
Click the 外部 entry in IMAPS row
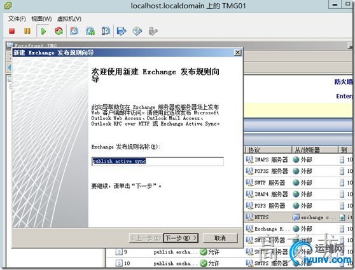[306, 159]
